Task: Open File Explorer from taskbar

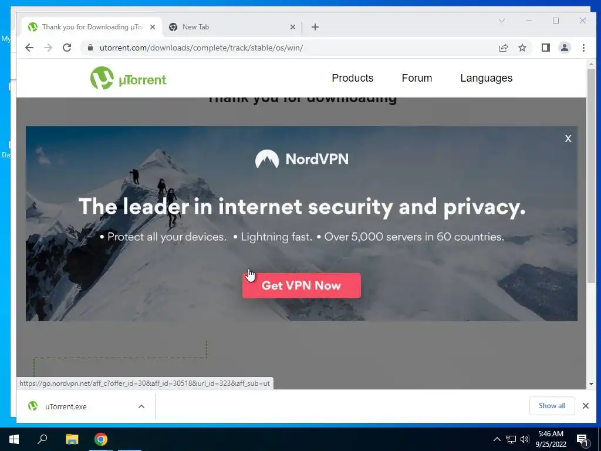Action: (72, 439)
